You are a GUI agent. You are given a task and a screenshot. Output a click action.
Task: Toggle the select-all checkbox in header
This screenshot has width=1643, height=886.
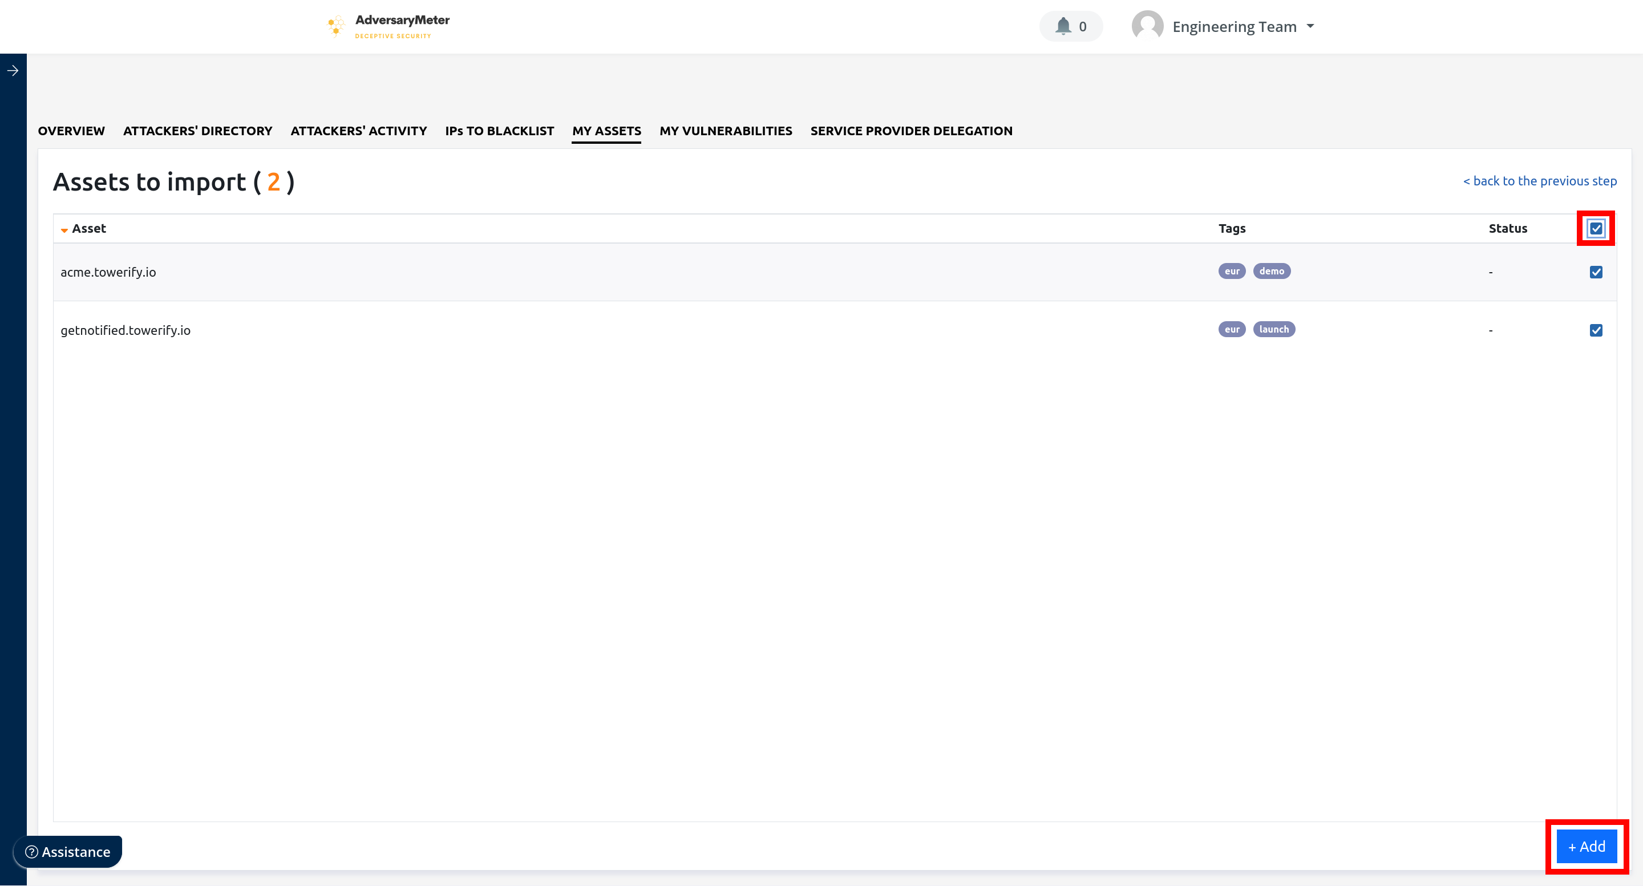[x=1595, y=228]
